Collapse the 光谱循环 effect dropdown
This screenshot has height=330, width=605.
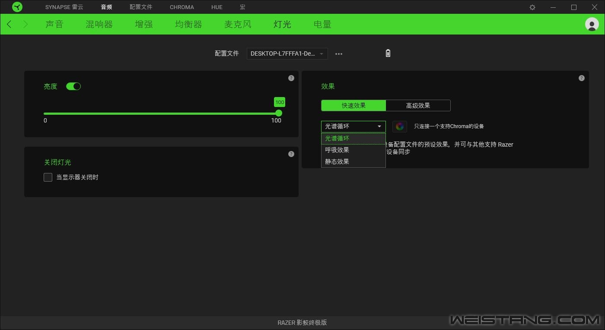click(353, 126)
